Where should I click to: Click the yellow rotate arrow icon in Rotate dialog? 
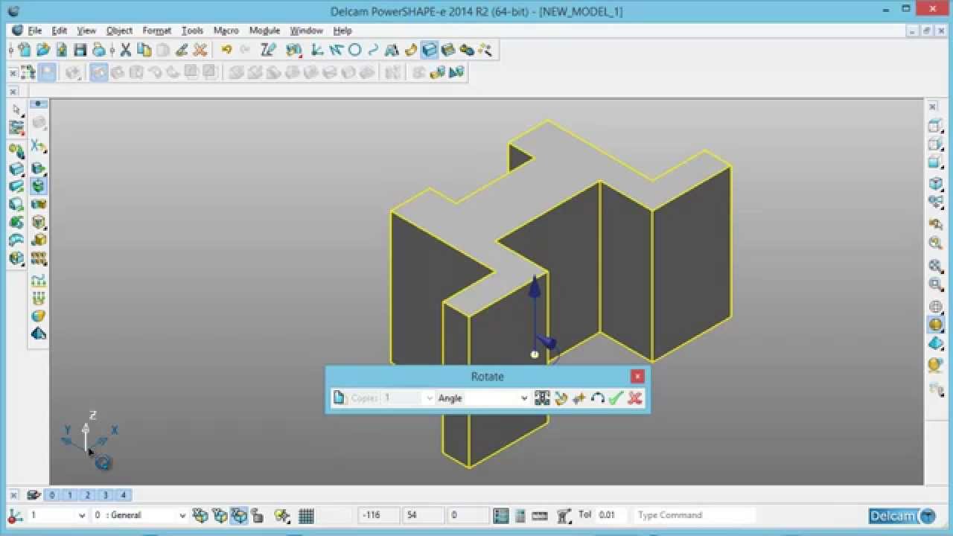click(x=561, y=398)
